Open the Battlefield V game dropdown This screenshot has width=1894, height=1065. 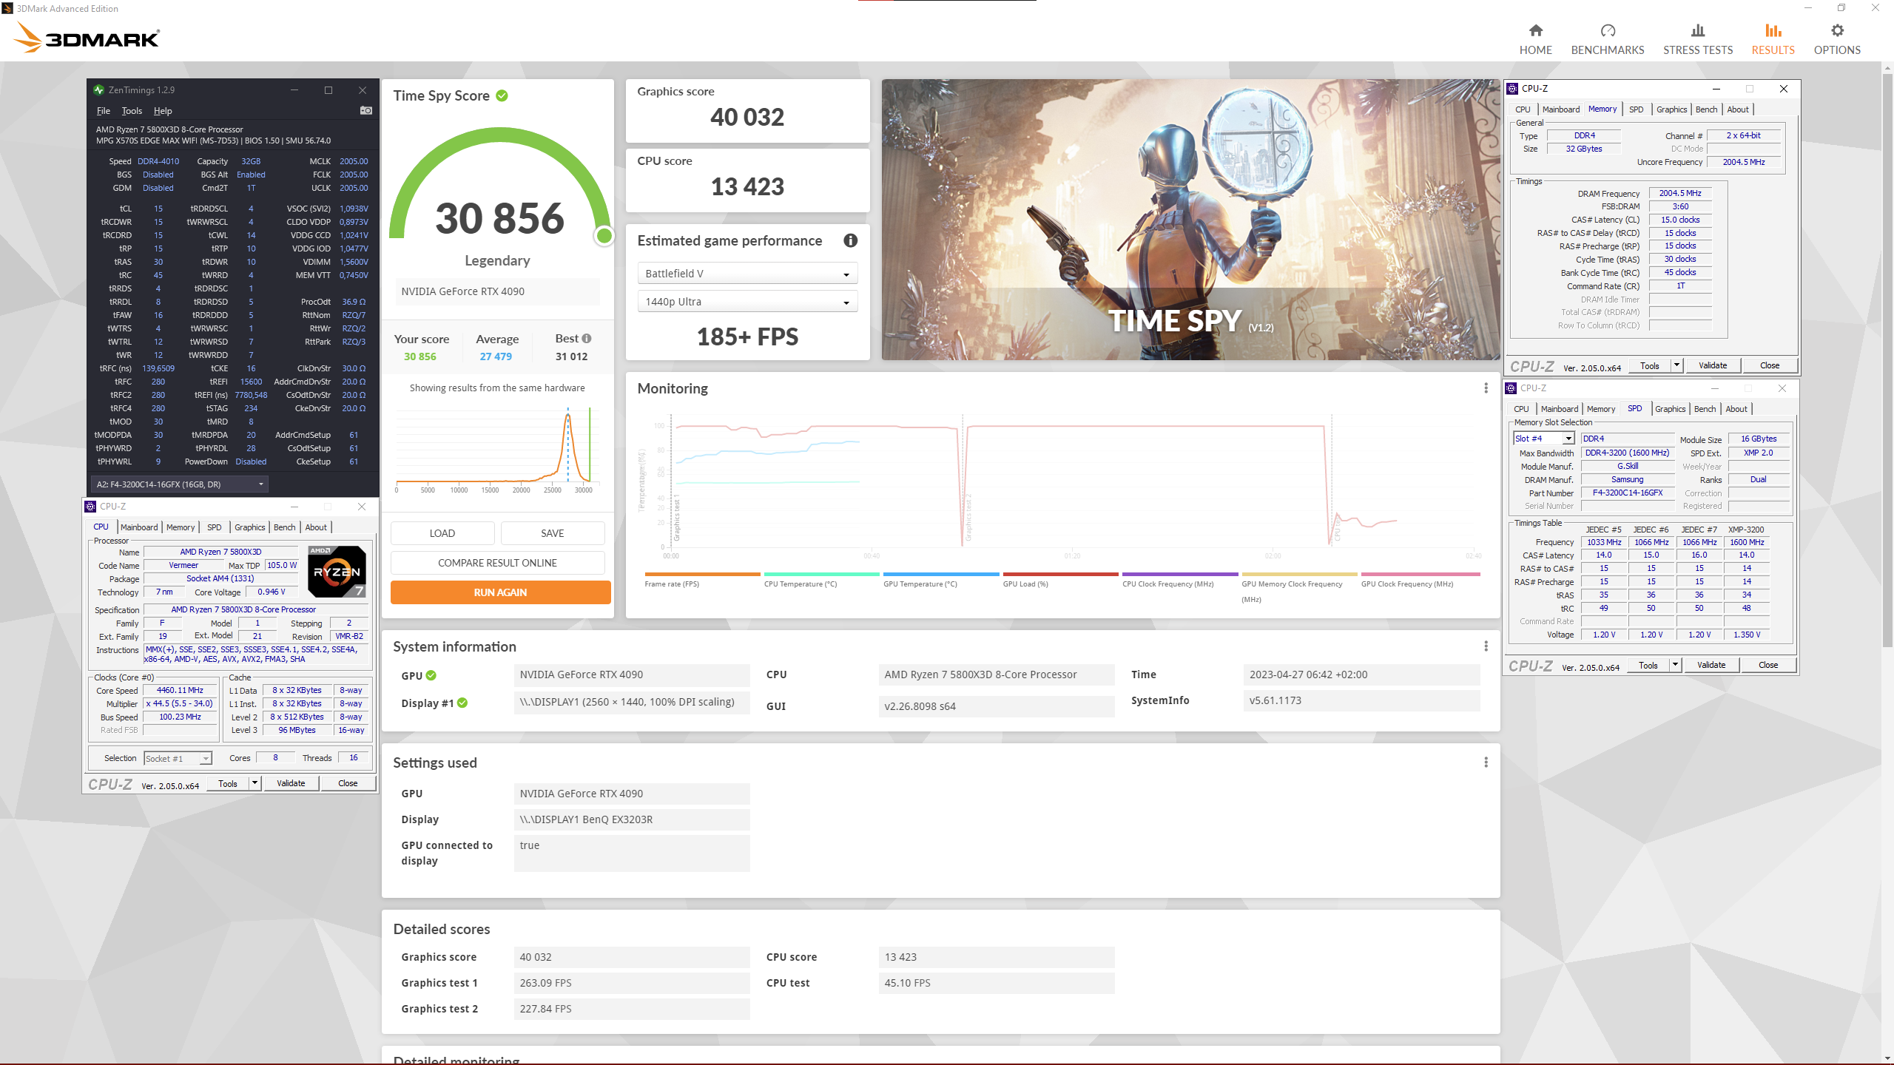pyautogui.click(x=747, y=274)
